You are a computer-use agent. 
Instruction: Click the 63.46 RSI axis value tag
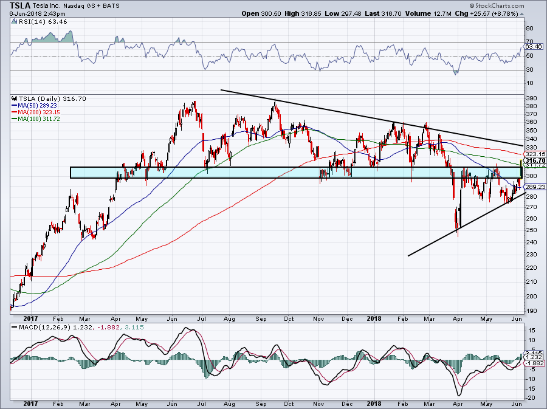point(534,46)
